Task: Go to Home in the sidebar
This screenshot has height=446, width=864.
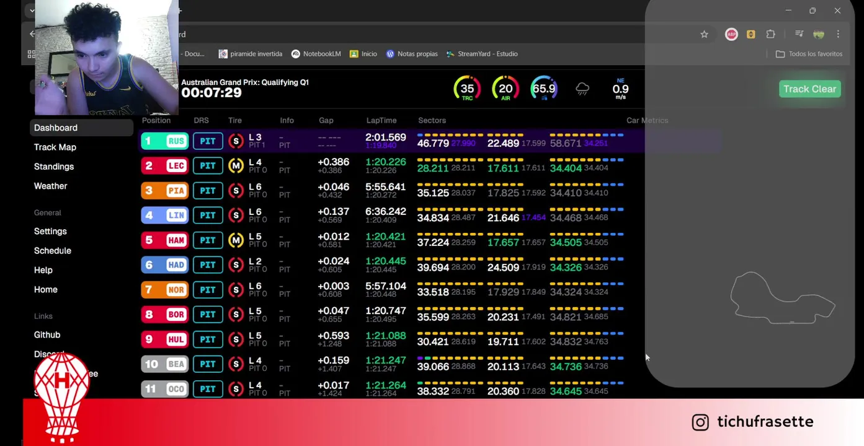Action: pyautogui.click(x=46, y=290)
